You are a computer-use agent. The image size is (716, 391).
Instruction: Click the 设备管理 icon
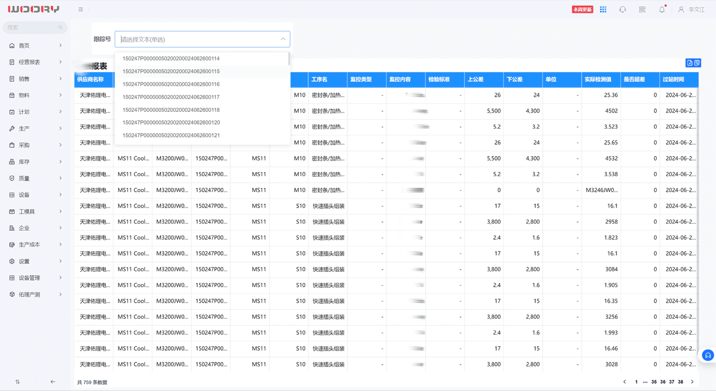pyautogui.click(x=12, y=278)
